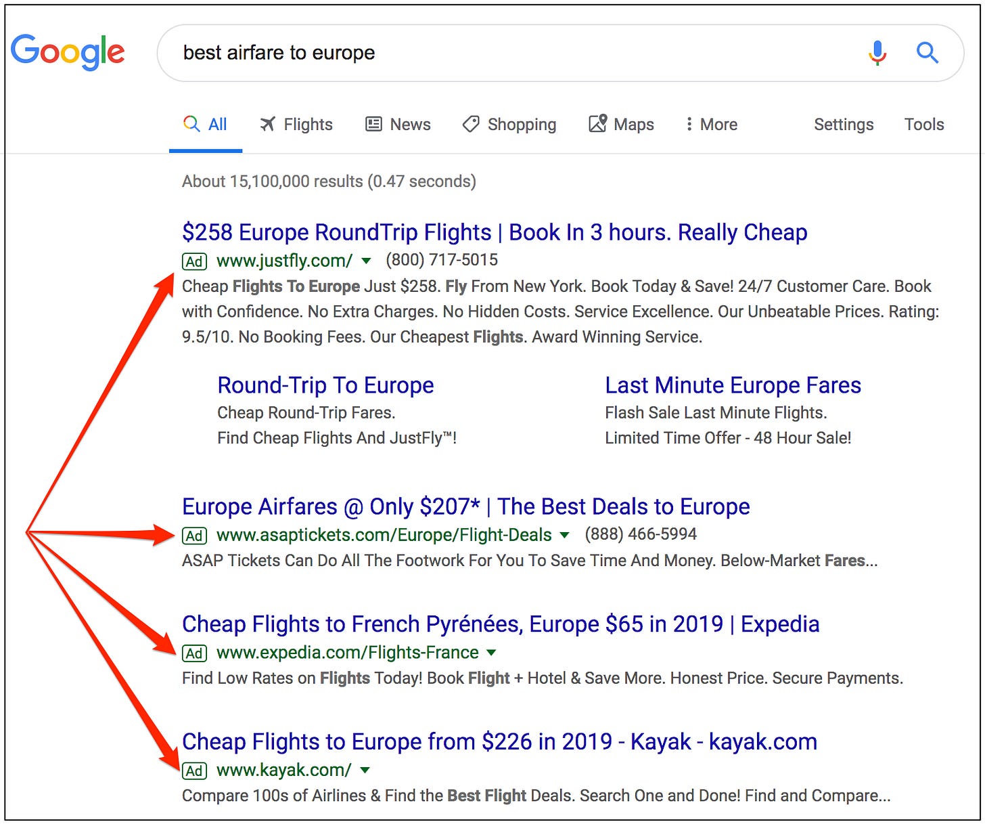985x824 pixels.
Task: Click the tag icon in the Shopping tab
Action: 471,124
